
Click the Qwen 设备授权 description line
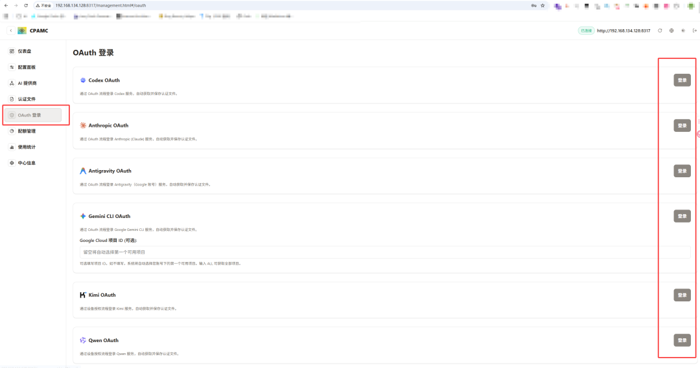(x=130, y=354)
